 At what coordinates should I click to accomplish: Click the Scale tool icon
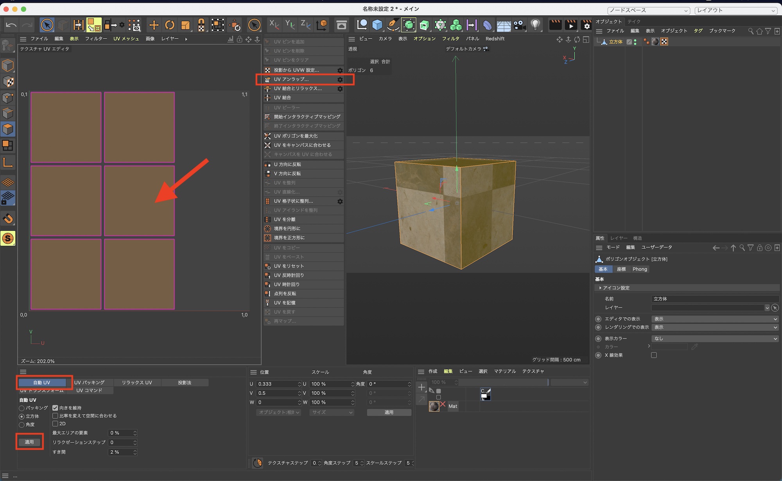pos(185,25)
